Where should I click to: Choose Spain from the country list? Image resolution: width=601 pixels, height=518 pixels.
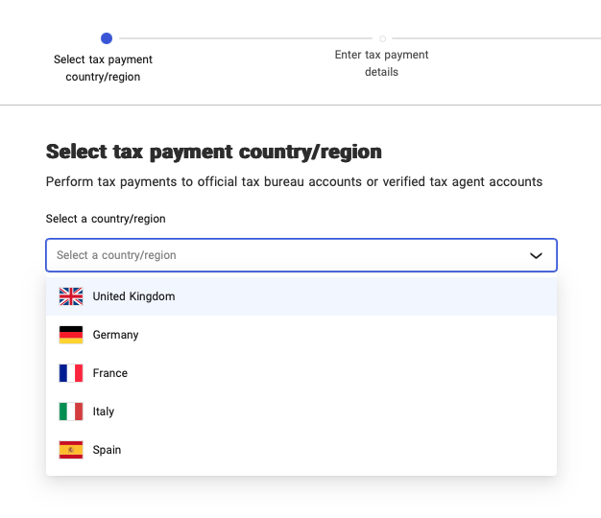(x=107, y=450)
